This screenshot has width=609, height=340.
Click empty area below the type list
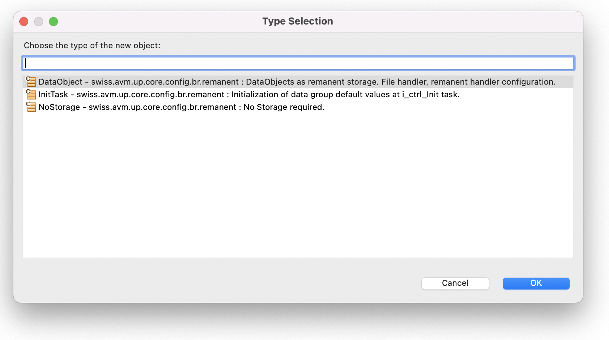tap(298, 186)
